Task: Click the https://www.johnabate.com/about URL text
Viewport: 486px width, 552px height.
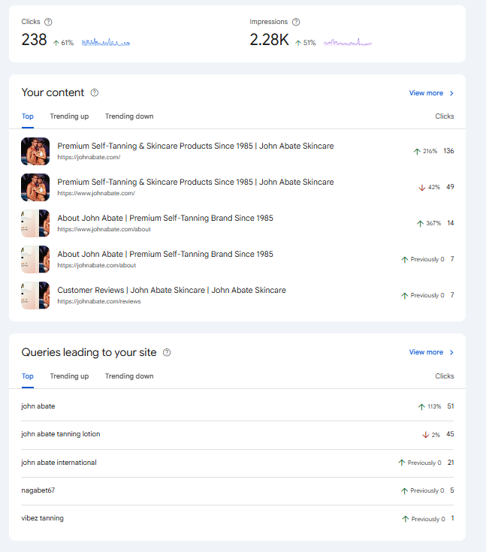Action: click(x=104, y=229)
